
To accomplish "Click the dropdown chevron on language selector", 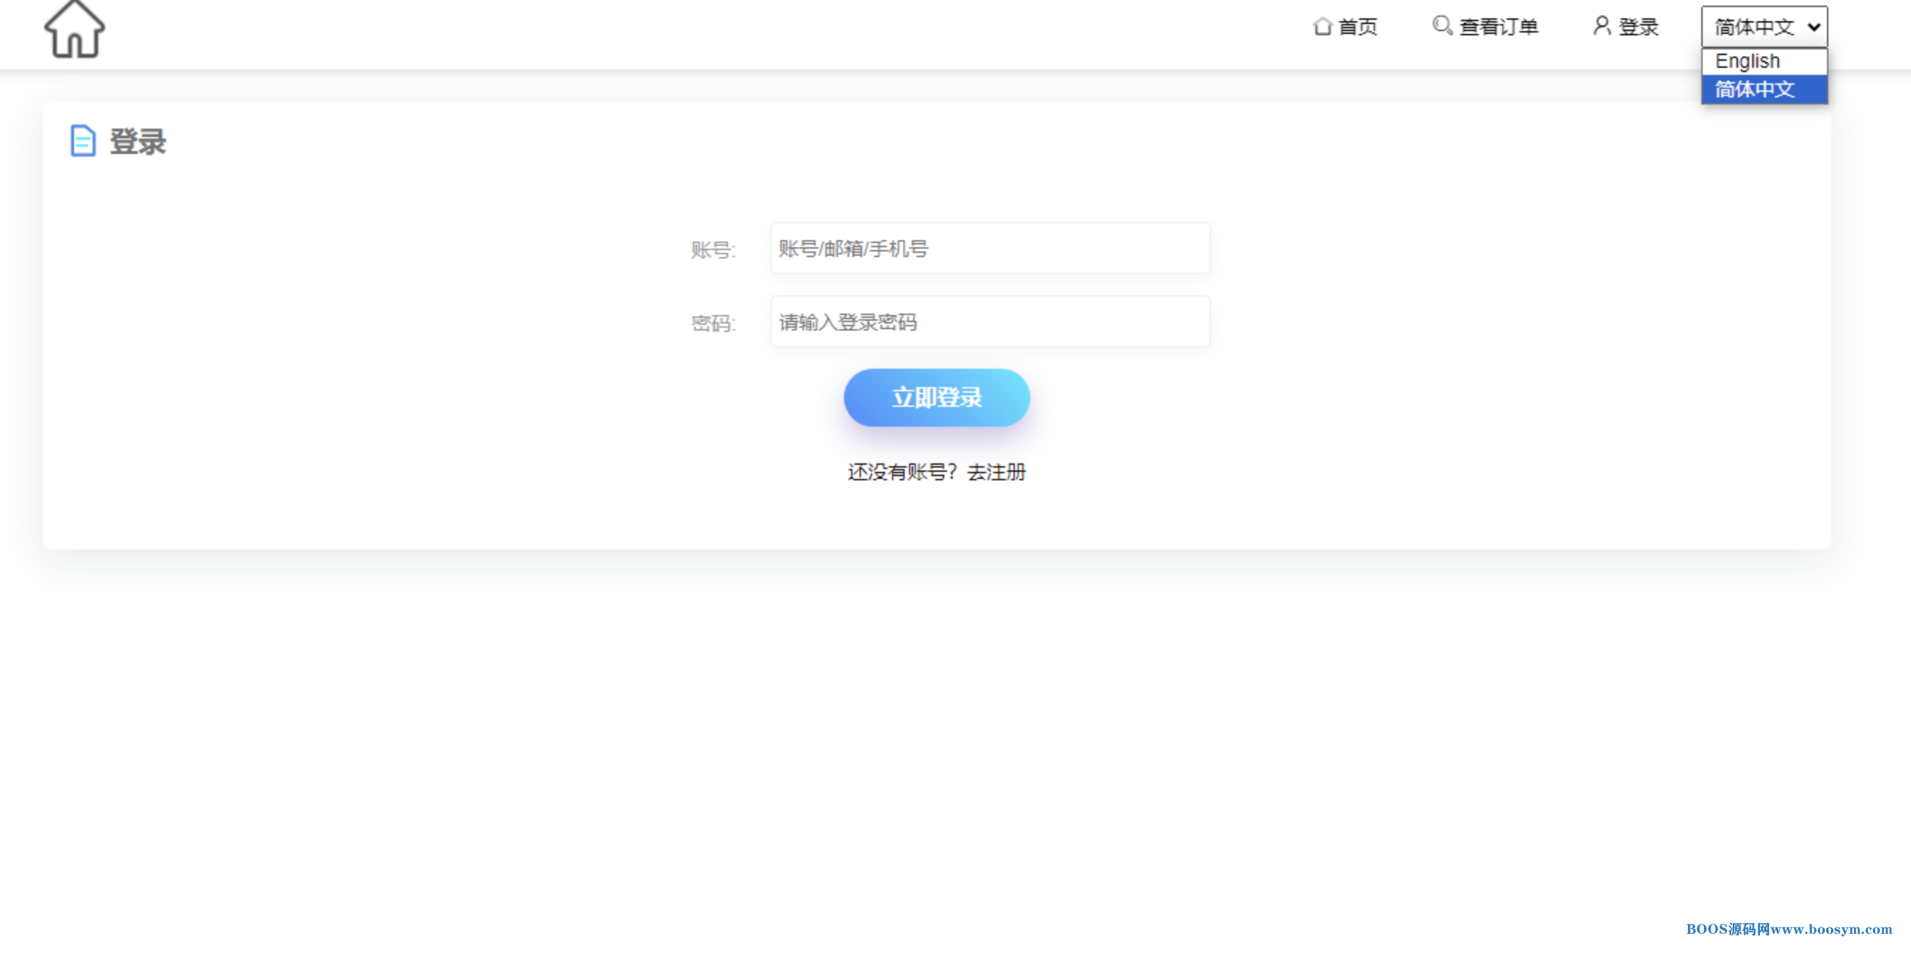I will pos(1813,26).
